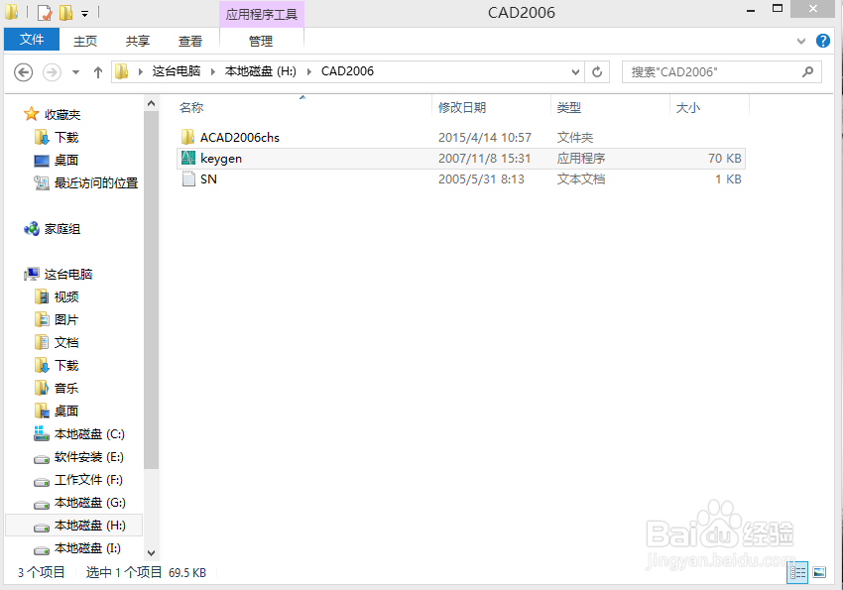The width and height of the screenshot is (843, 590).
Task: Click the back navigation arrow
Action: click(23, 72)
